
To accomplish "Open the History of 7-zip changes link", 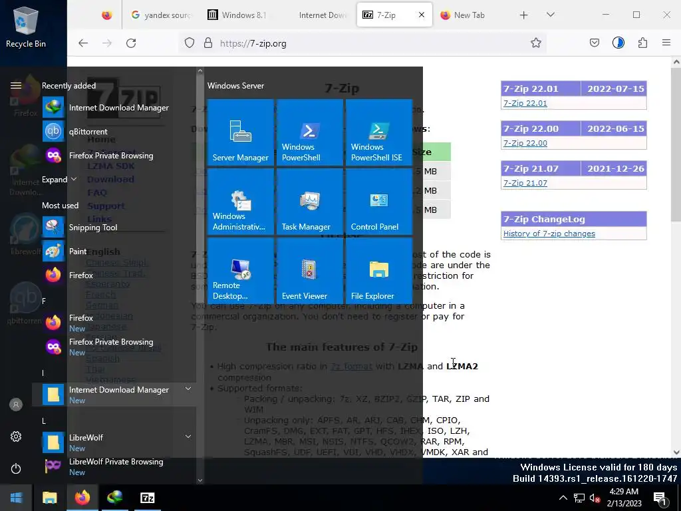I will click(549, 234).
